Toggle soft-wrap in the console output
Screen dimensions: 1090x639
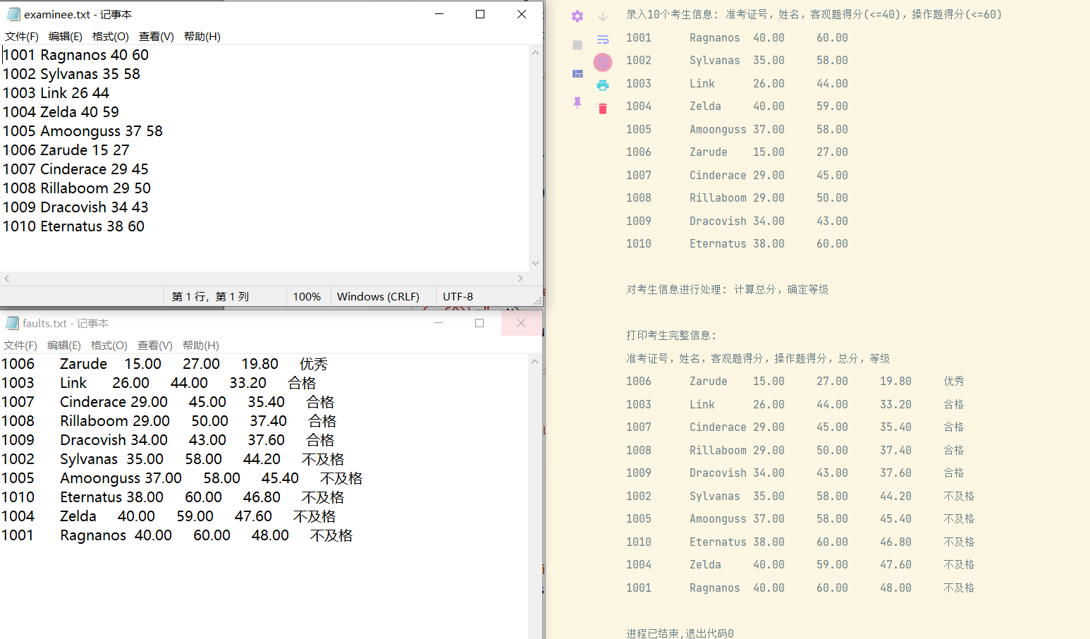[x=603, y=39]
